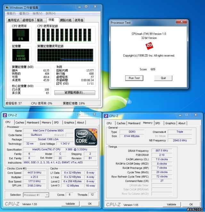Image resolution: width=205 pixels, height=212 pixels.
Task: Click the QPI Link value 3195.3 MHz
Action: pos(35,186)
